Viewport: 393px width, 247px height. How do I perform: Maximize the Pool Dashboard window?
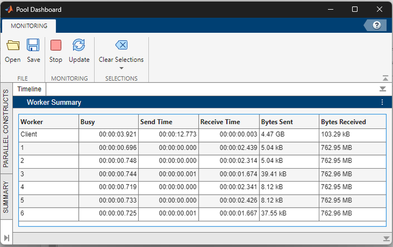(x=355, y=9)
